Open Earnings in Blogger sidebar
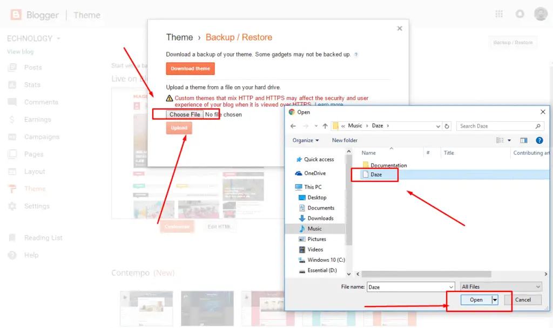This screenshot has width=553, height=328. tap(37, 120)
